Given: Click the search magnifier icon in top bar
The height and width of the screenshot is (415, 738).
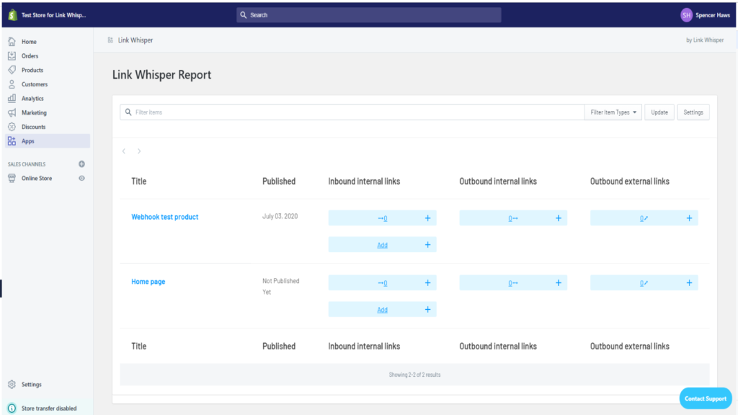Looking at the screenshot, I should [244, 15].
